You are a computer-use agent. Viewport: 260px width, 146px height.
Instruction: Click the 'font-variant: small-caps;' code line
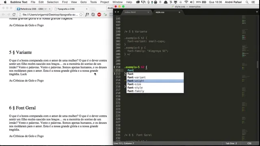pyautogui.click(x=146, y=41)
